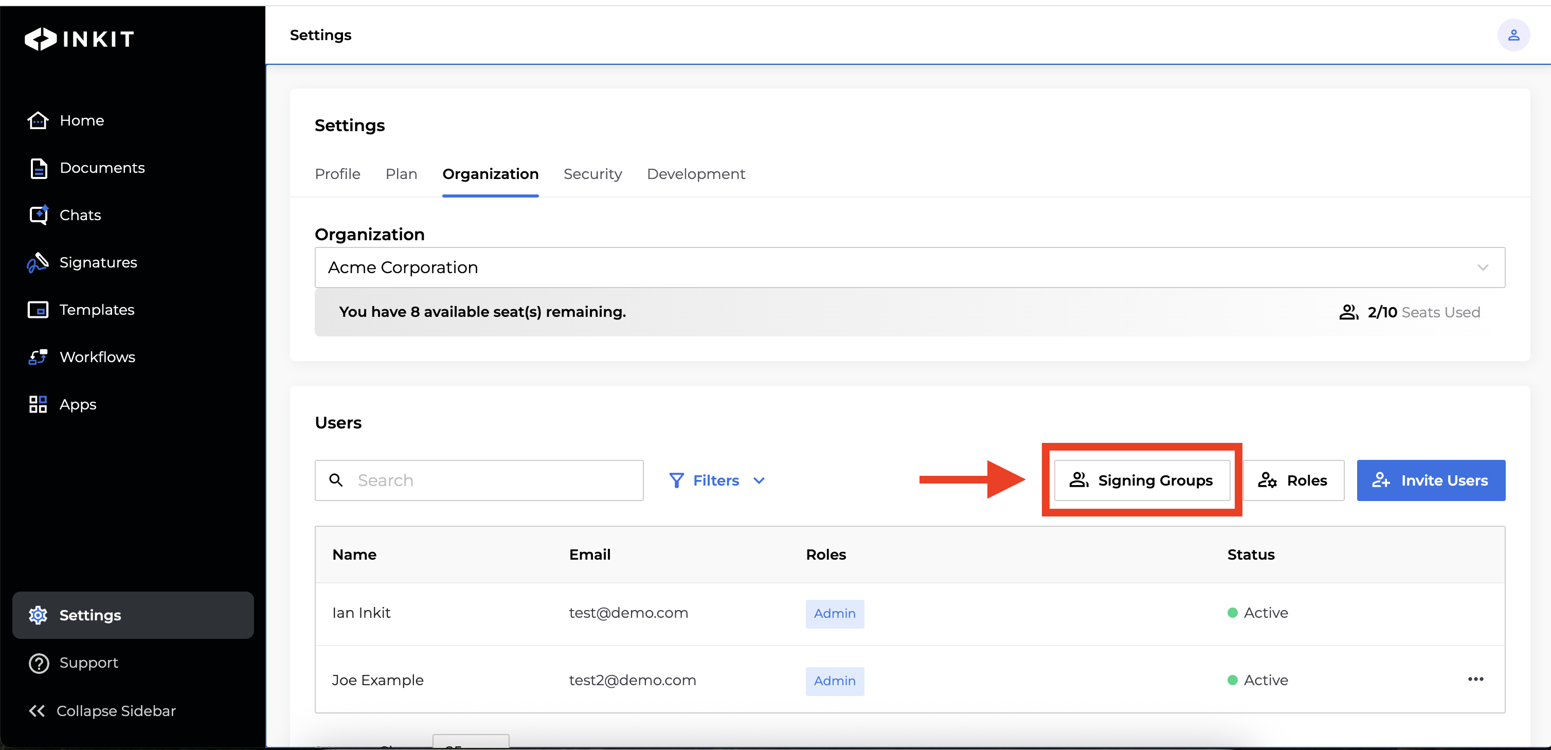Click the Roles column header
The image size is (1551, 750).
[825, 555]
